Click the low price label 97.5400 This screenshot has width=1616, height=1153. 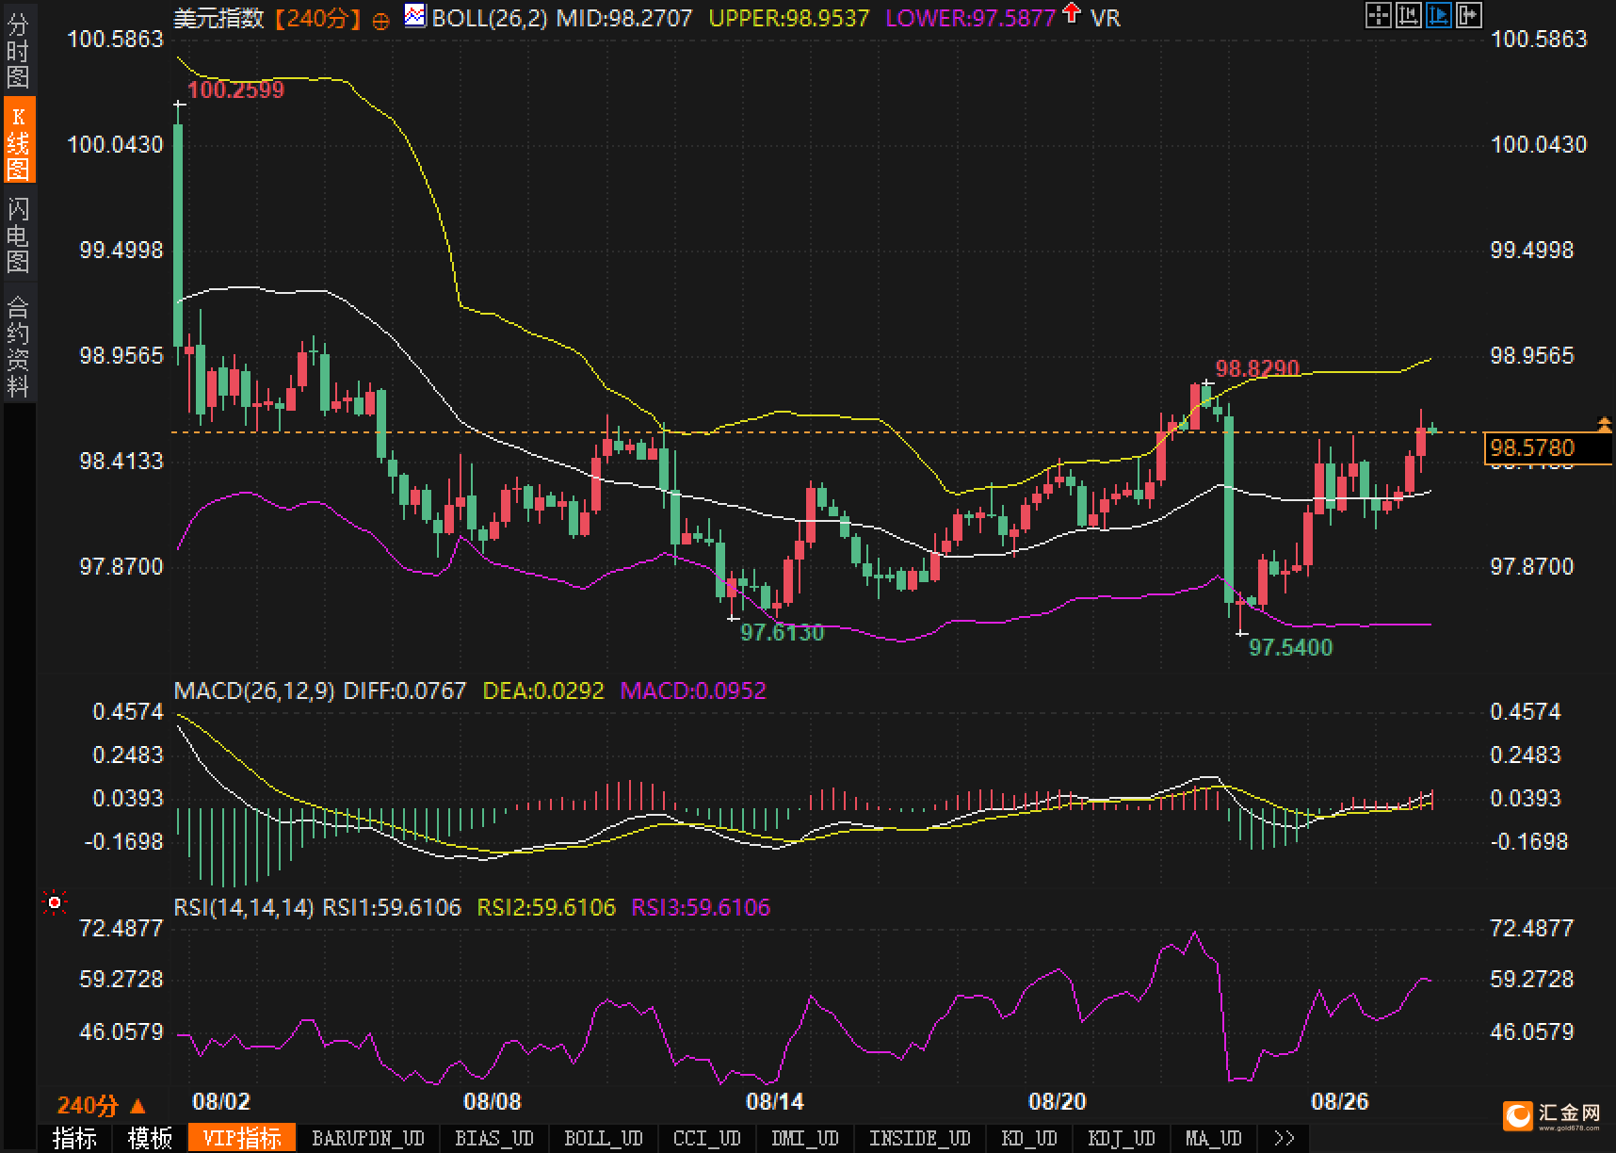click(x=1290, y=647)
